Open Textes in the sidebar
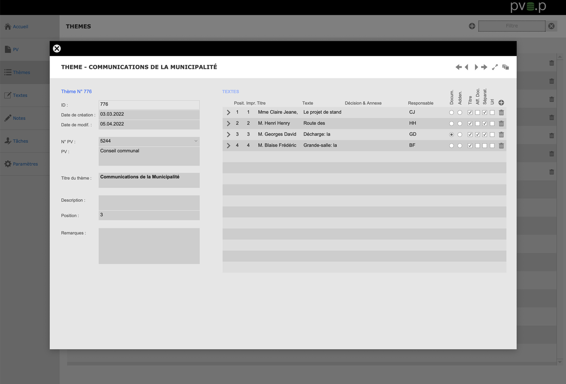Image resolution: width=566 pixels, height=384 pixels. (x=20, y=95)
